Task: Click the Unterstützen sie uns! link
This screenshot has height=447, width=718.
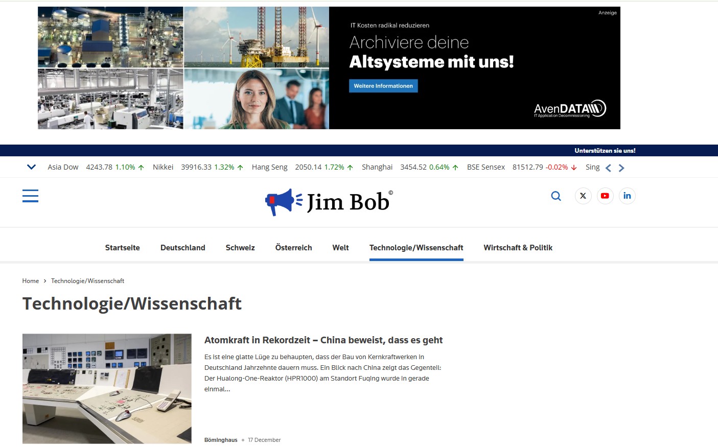Action: coord(605,151)
